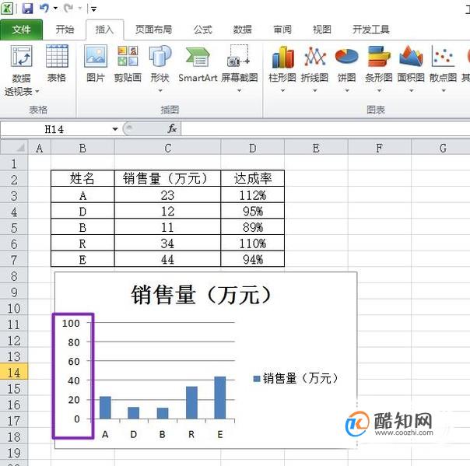Open the 文件 (File) tab
Image resolution: width=470 pixels, height=466 pixels.
pyautogui.click(x=21, y=30)
